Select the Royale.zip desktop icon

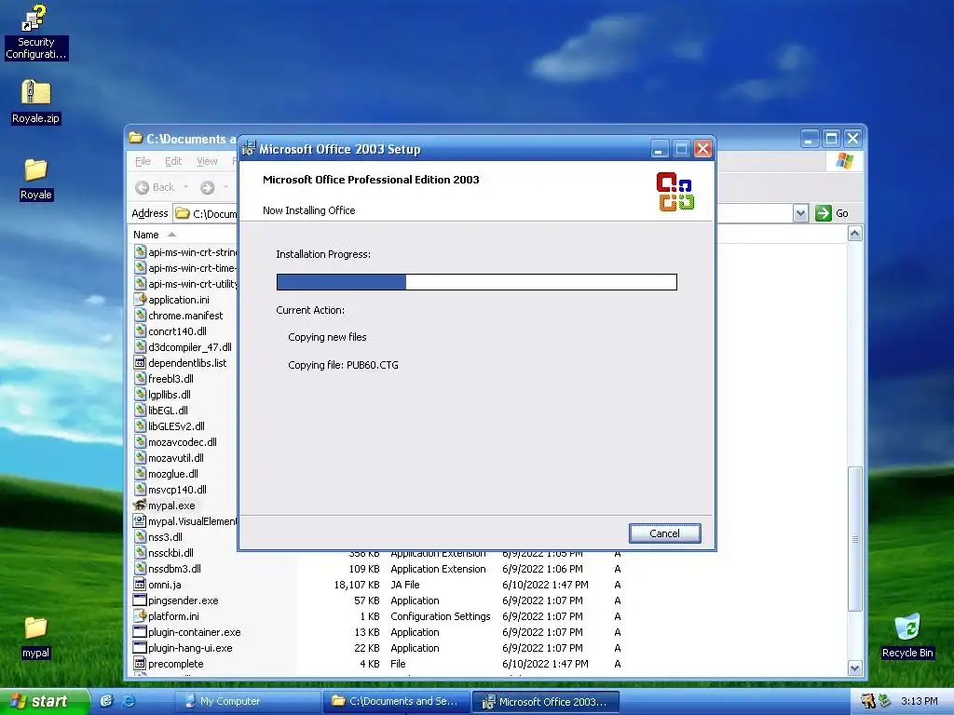point(35,102)
